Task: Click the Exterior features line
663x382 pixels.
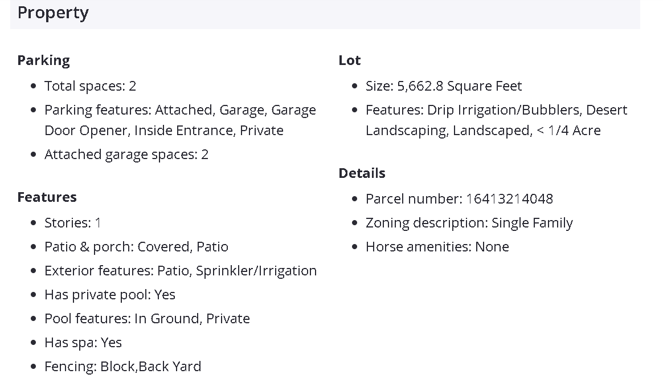Action: 180,271
